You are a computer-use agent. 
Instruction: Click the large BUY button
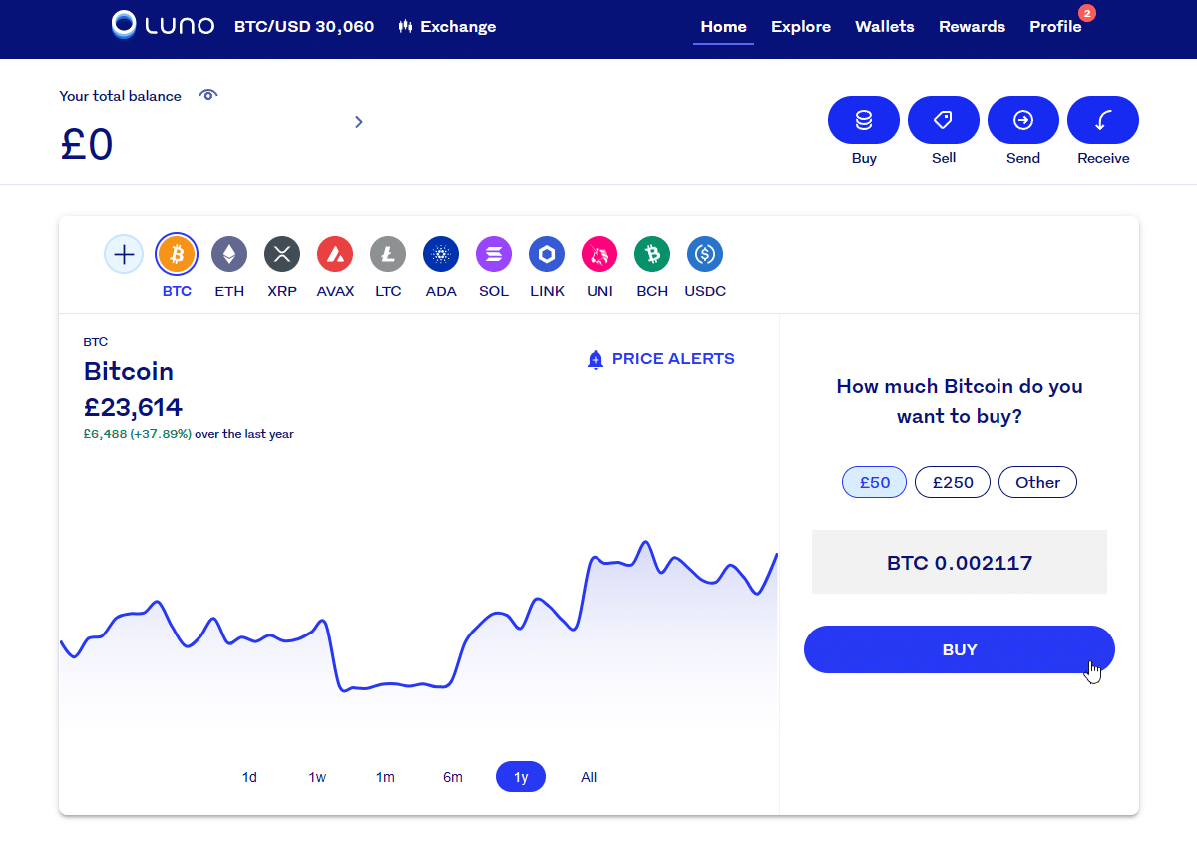960,649
